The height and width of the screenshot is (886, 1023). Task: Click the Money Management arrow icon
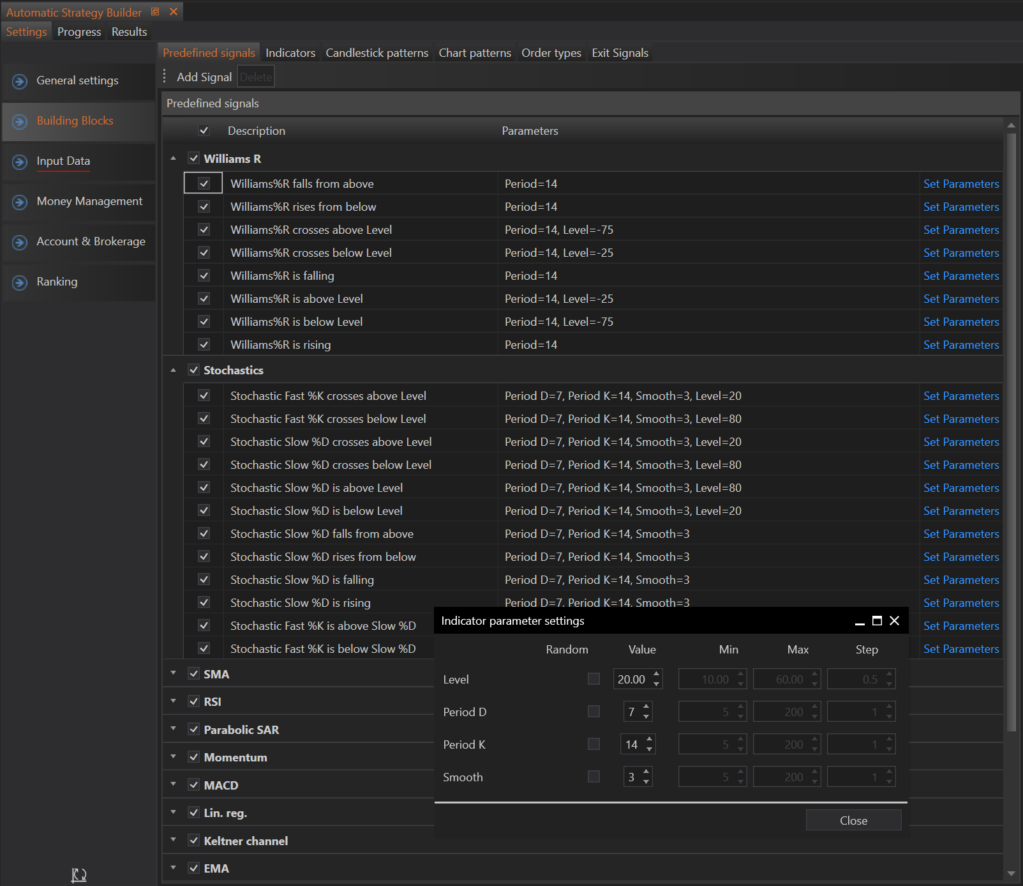[x=20, y=202]
